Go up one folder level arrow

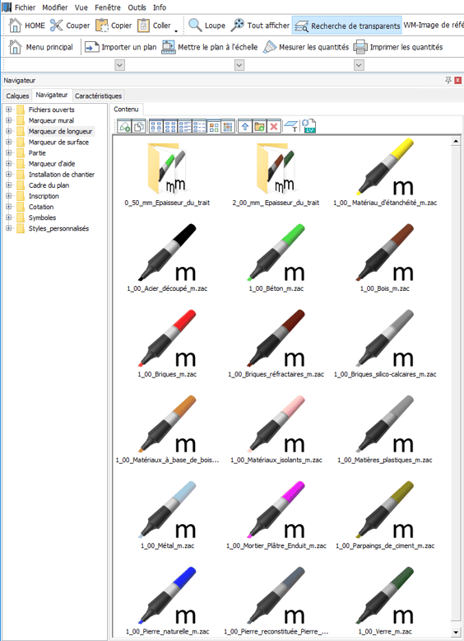tap(245, 127)
